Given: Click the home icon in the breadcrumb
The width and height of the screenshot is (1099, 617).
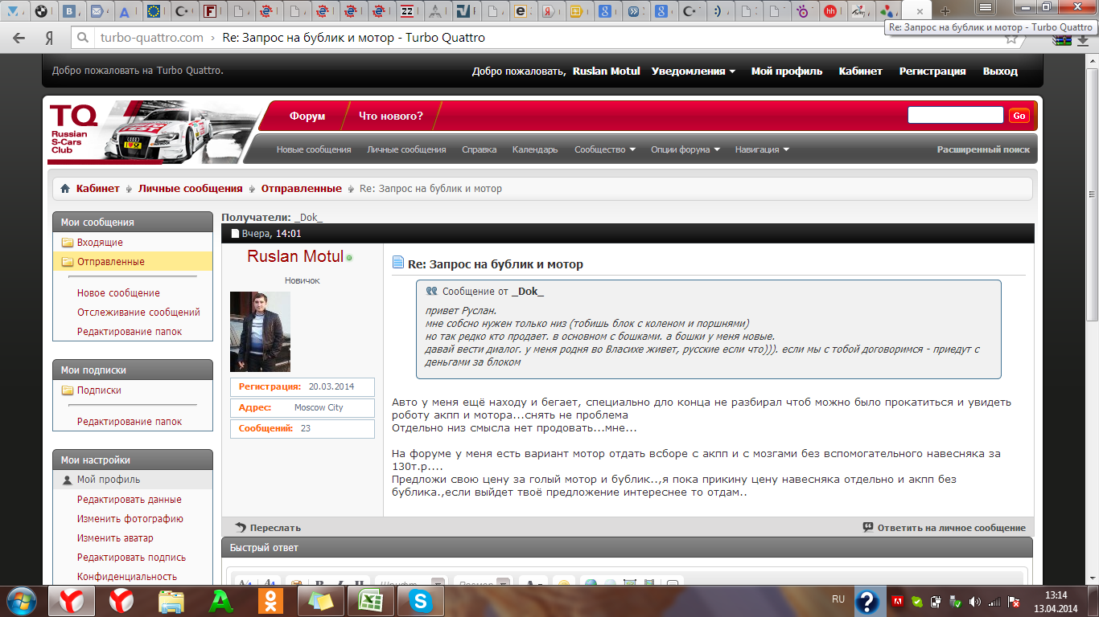Looking at the screenshot, I should pos(65,189).
